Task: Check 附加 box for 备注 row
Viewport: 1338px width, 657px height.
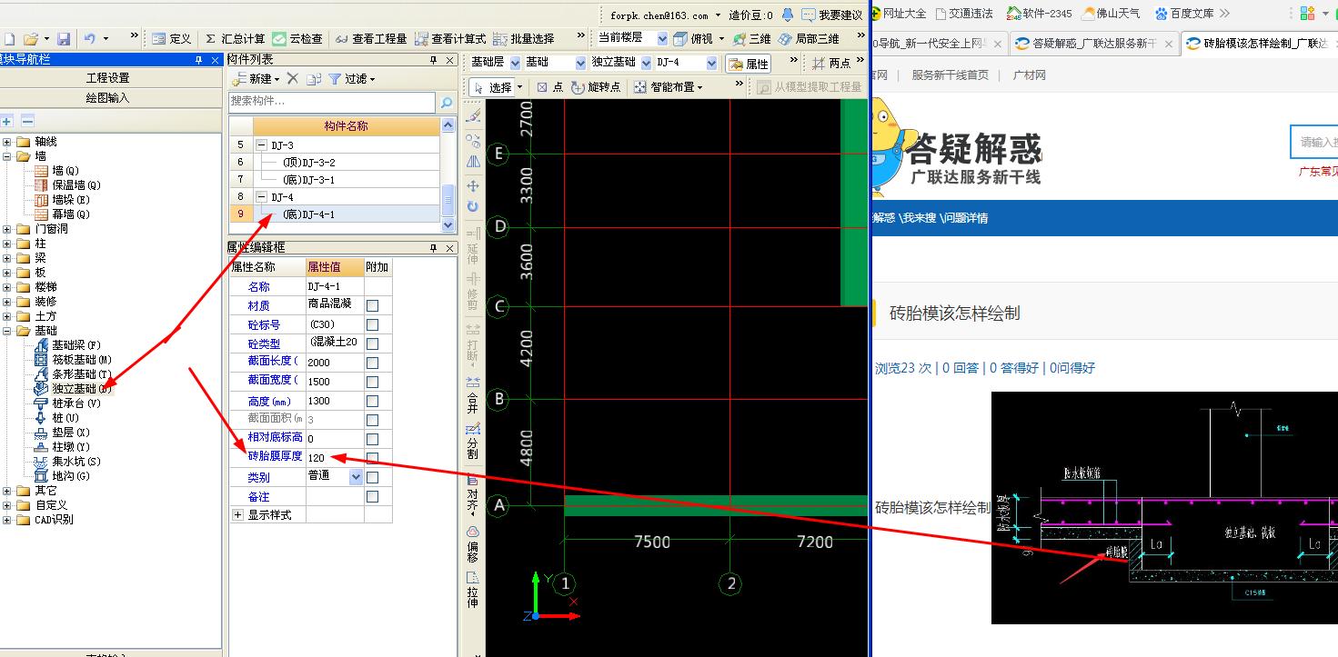Action: coord(372,496)
